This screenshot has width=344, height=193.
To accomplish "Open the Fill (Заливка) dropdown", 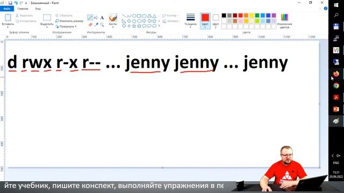I will pyautogui.click(x=171, y=21).
